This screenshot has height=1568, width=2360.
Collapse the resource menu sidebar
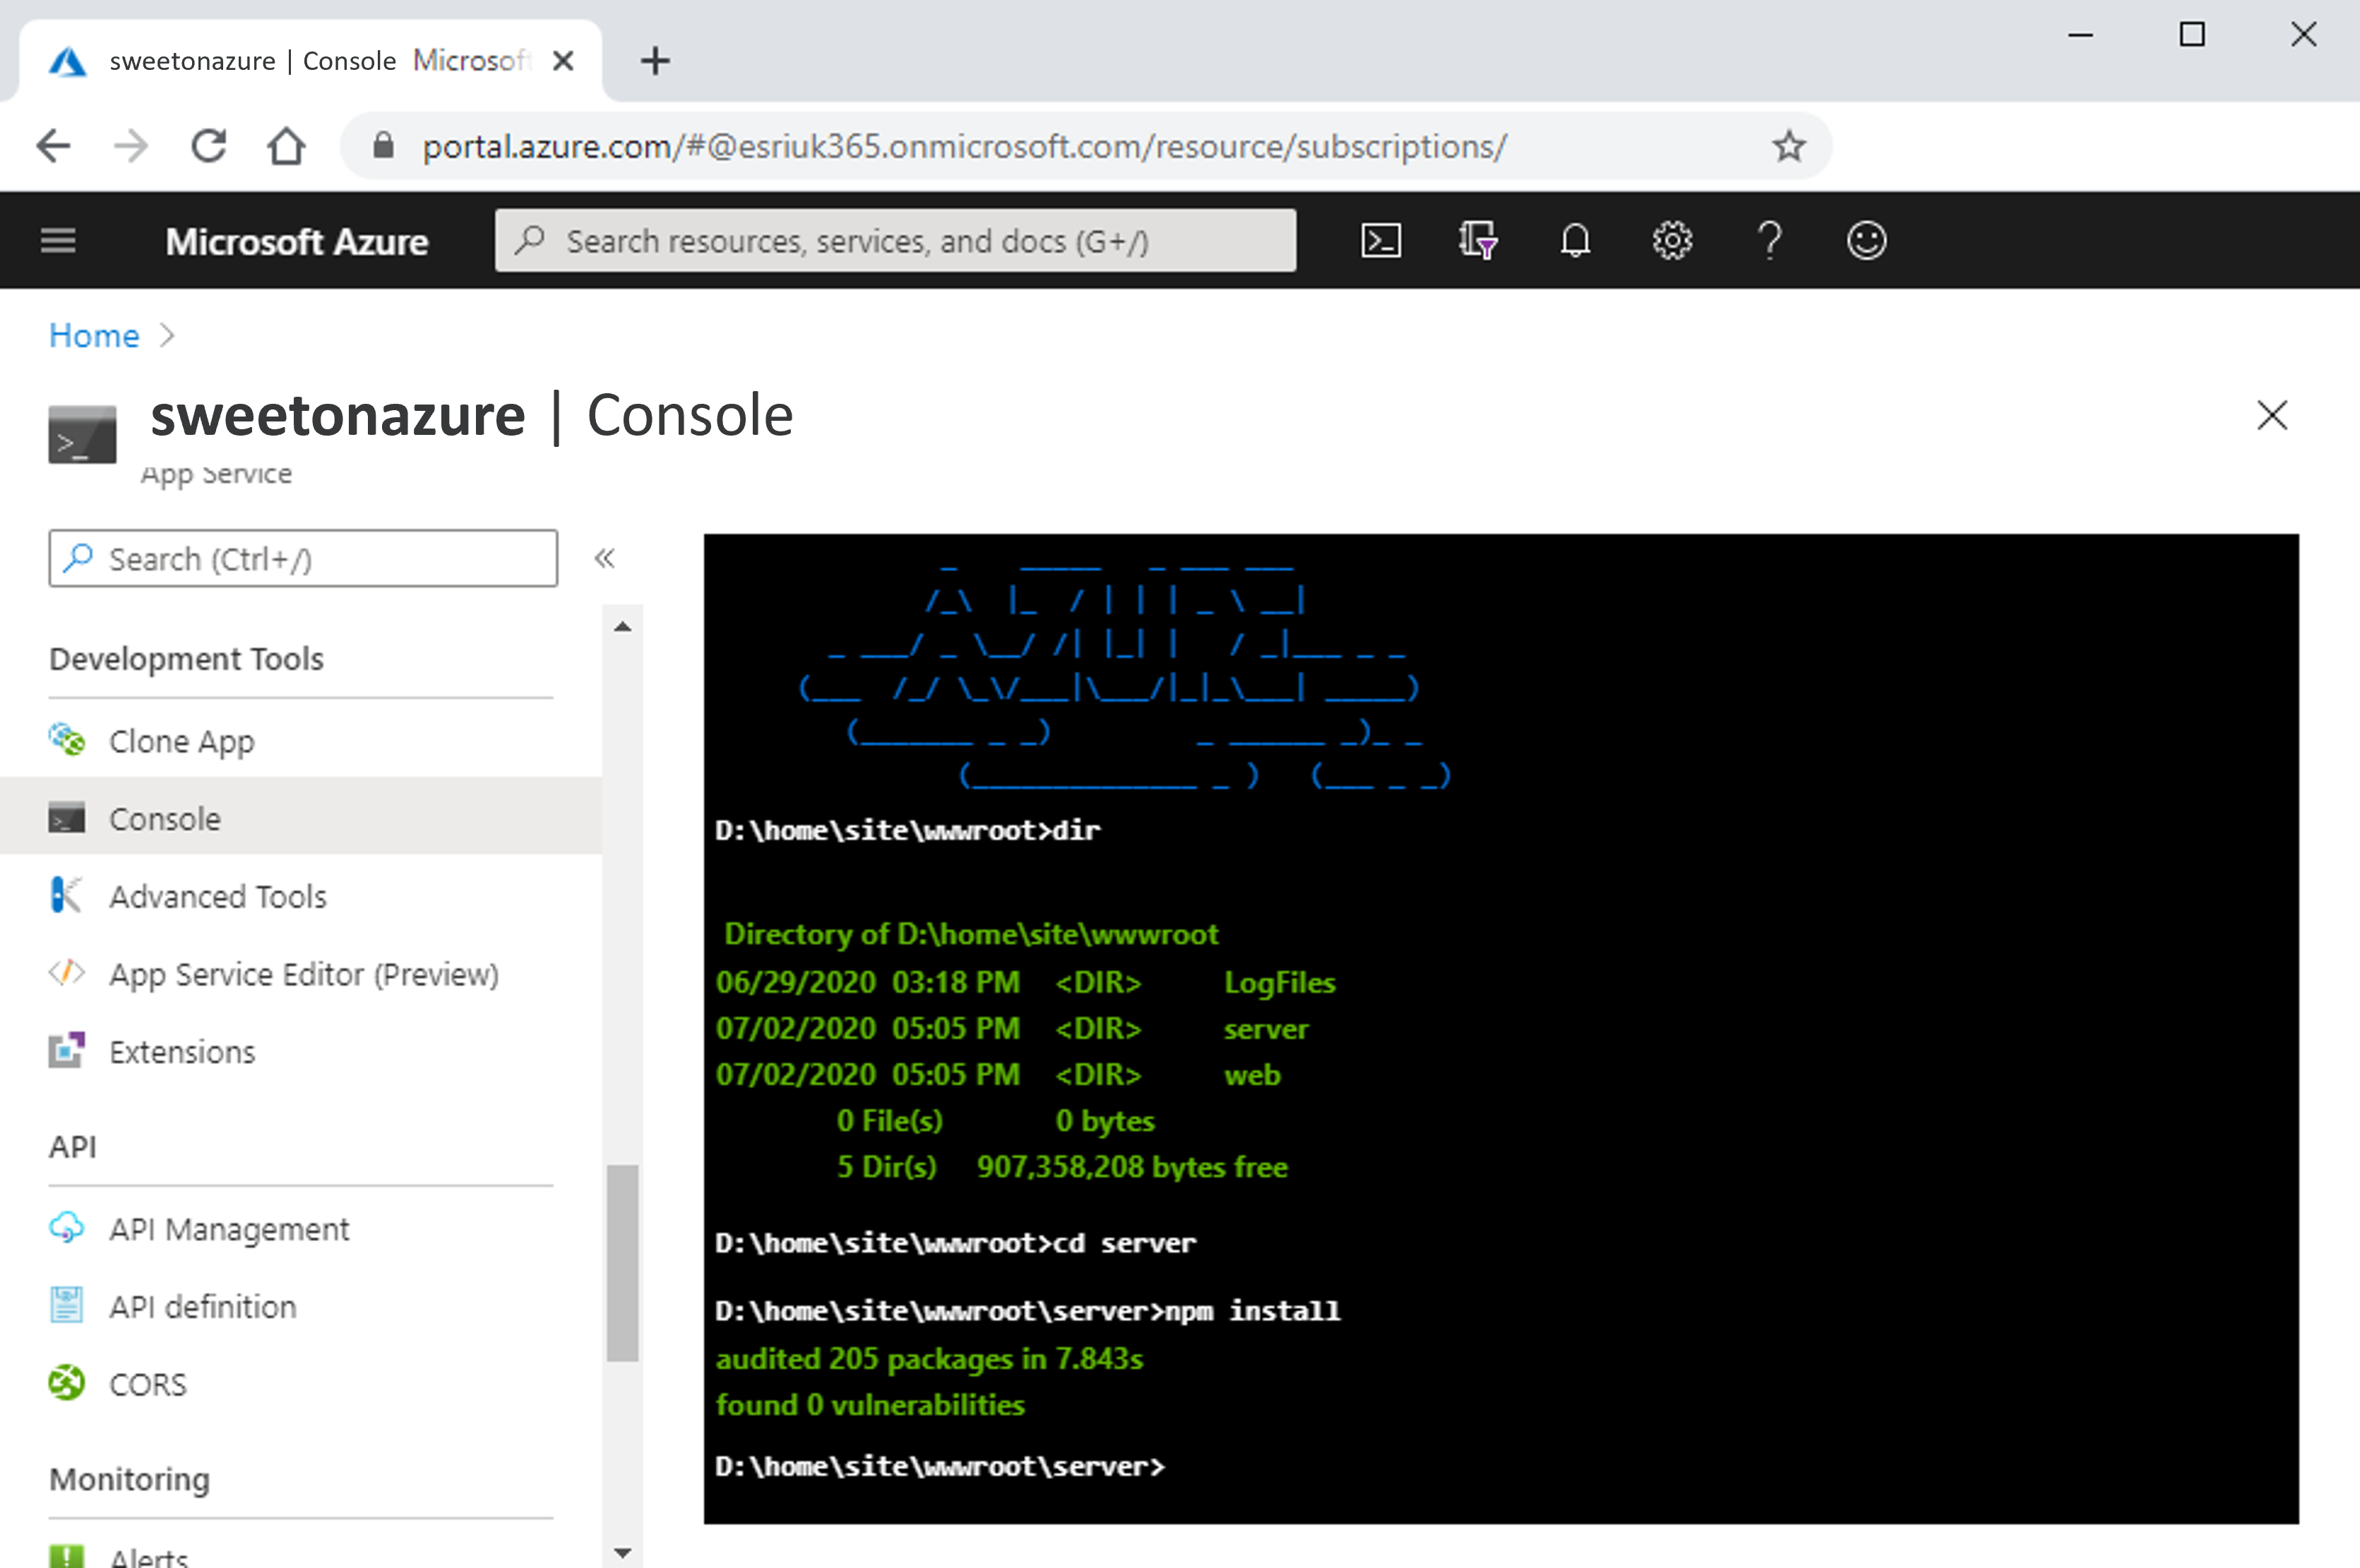click(604, 558)
